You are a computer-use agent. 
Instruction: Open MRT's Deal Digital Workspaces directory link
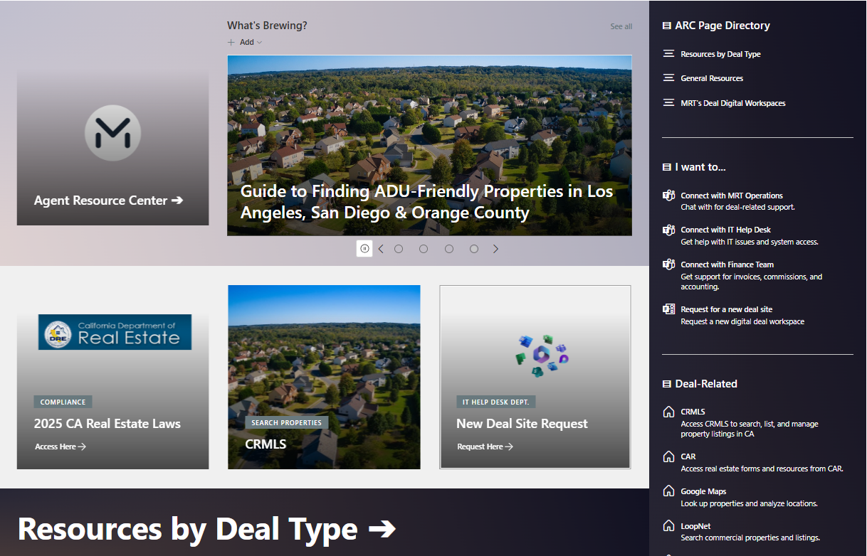733,103
